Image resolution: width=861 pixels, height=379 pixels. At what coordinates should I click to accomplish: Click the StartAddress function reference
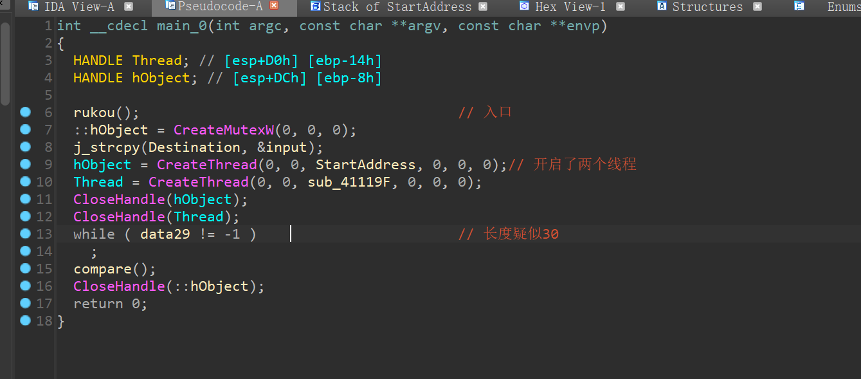(365, 165)
